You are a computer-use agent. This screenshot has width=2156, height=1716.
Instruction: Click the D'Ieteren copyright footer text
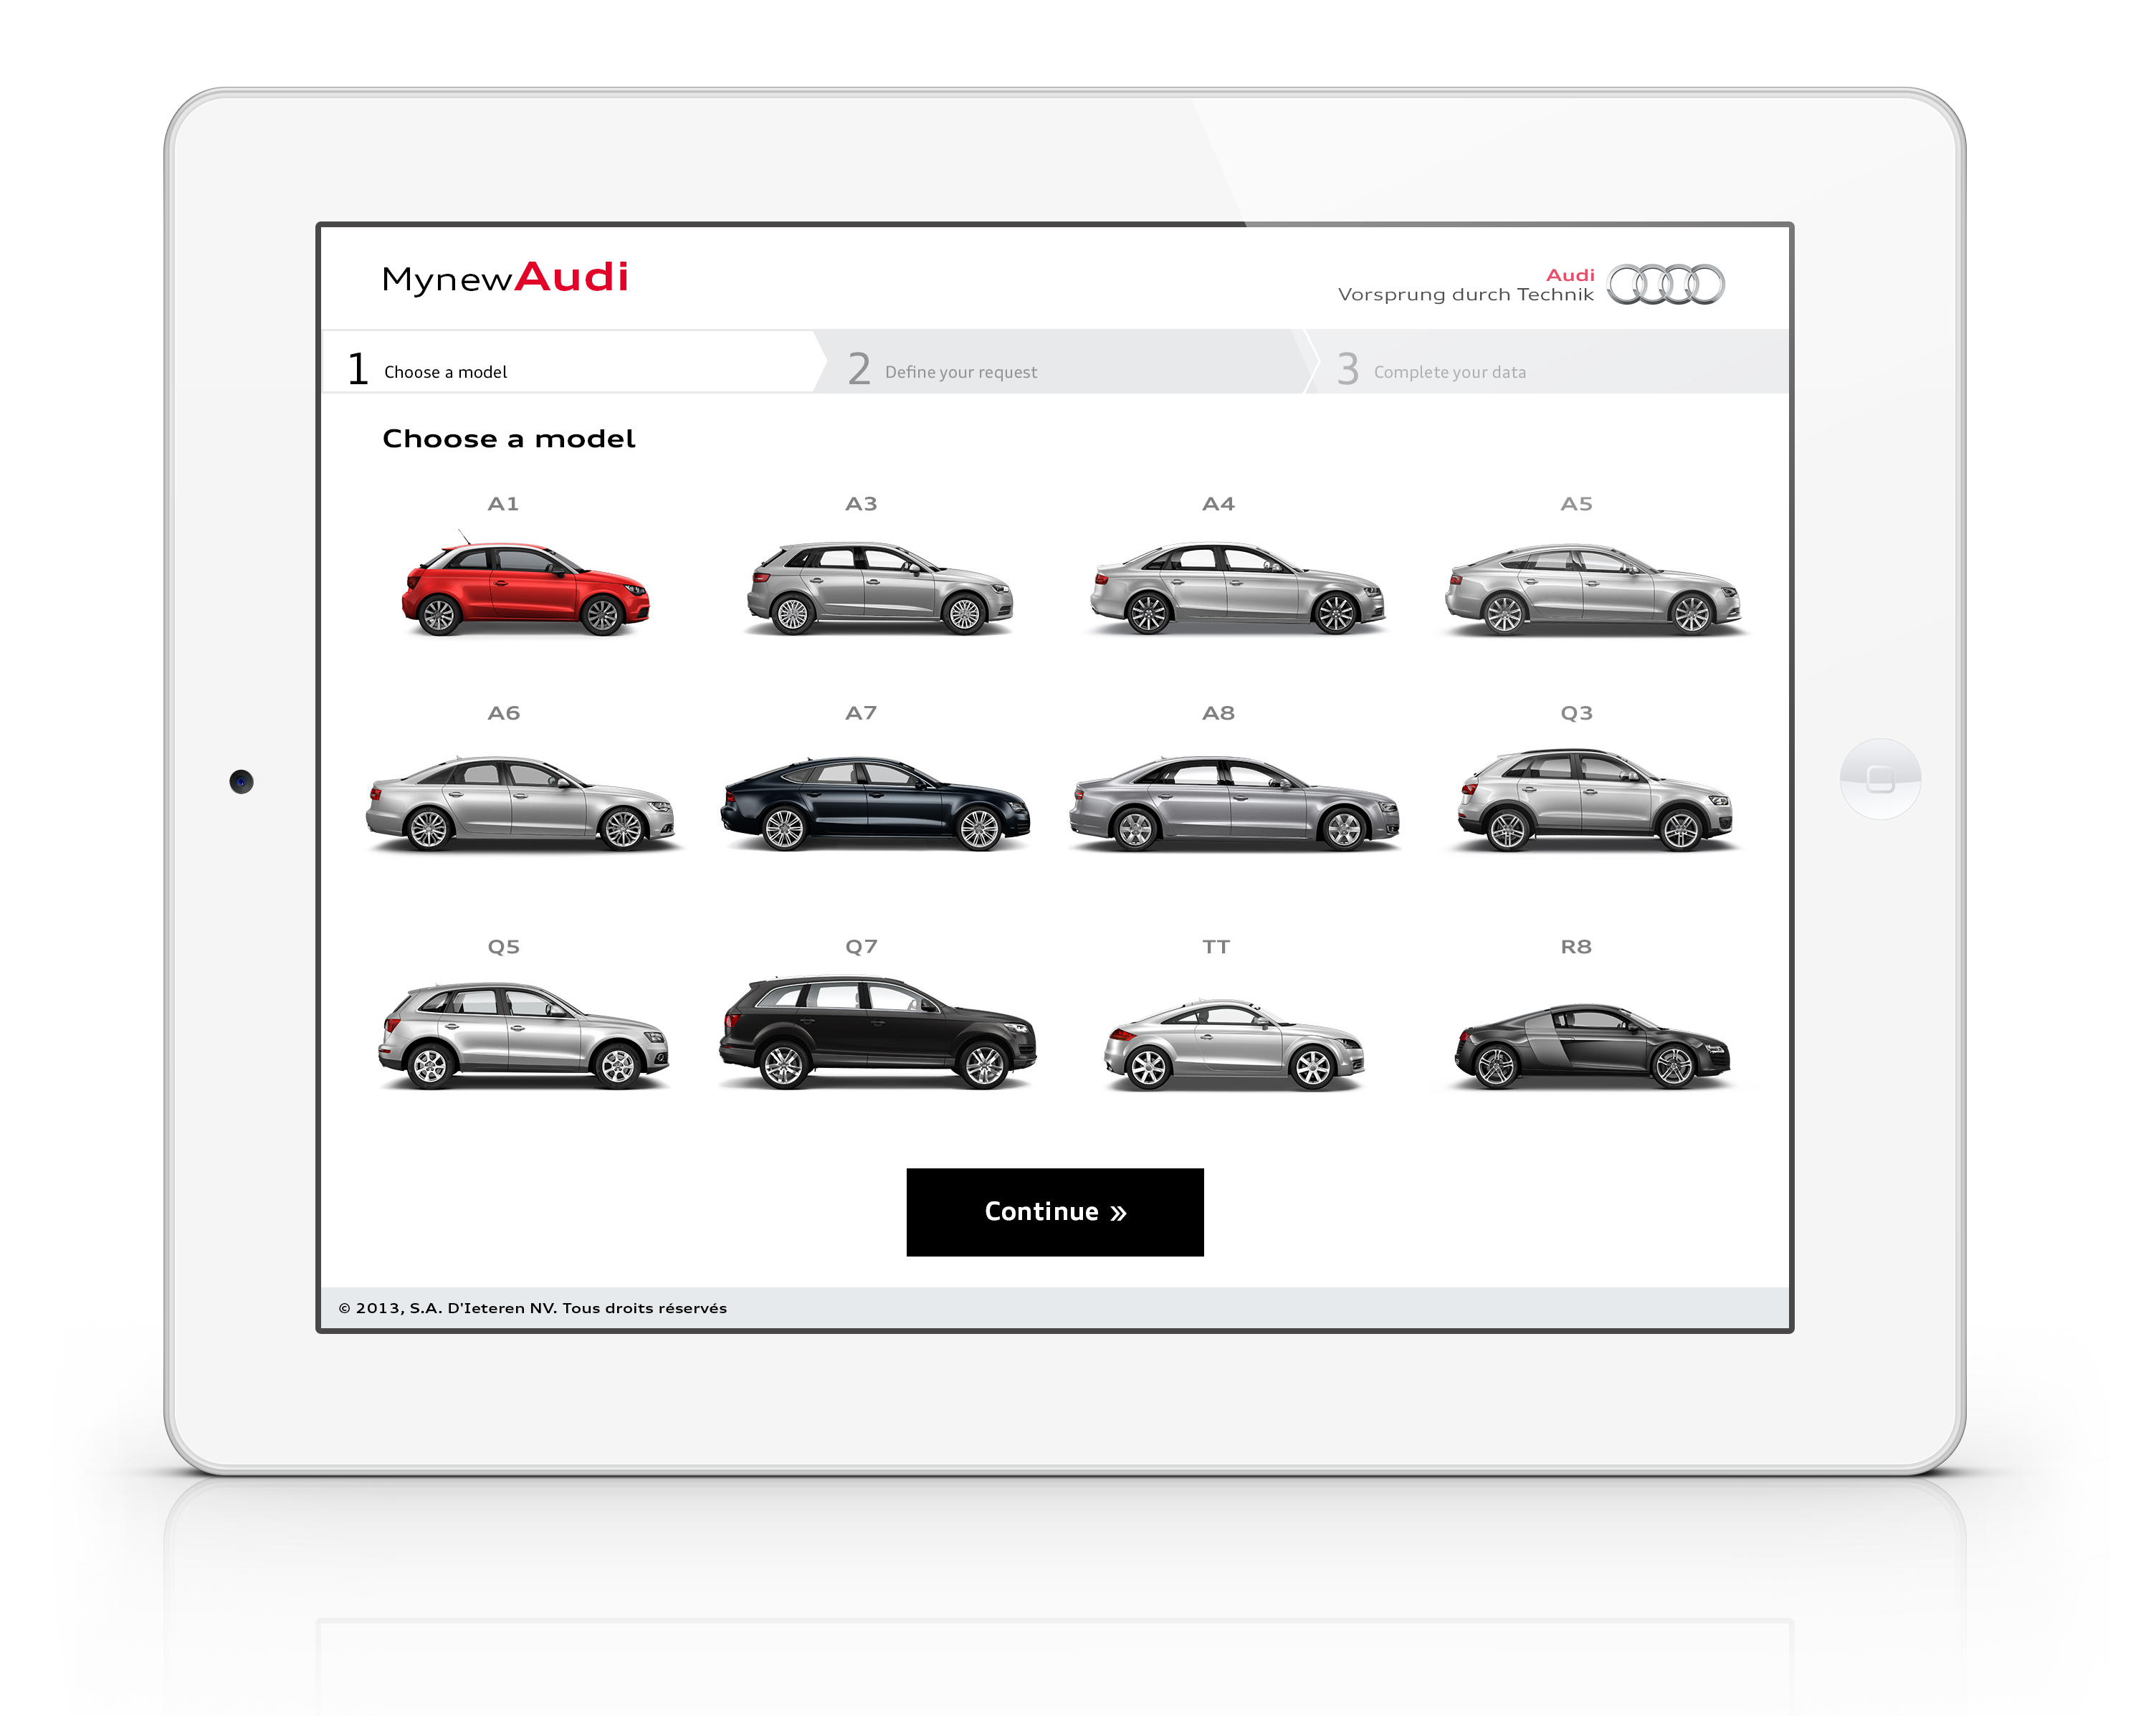532,1308
